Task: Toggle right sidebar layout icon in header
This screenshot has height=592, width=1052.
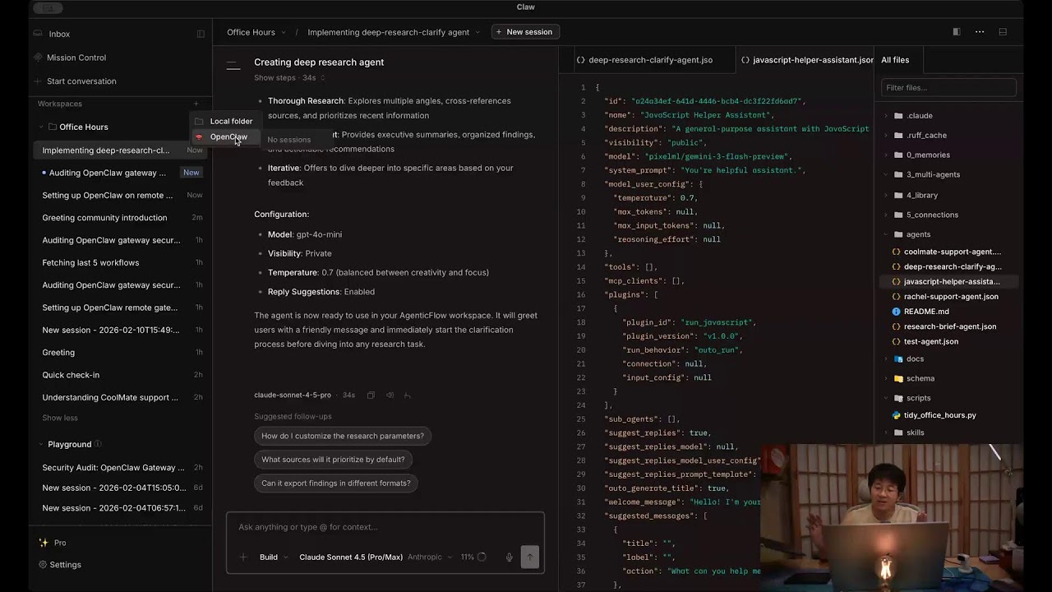Action: [x=957, y=32]
